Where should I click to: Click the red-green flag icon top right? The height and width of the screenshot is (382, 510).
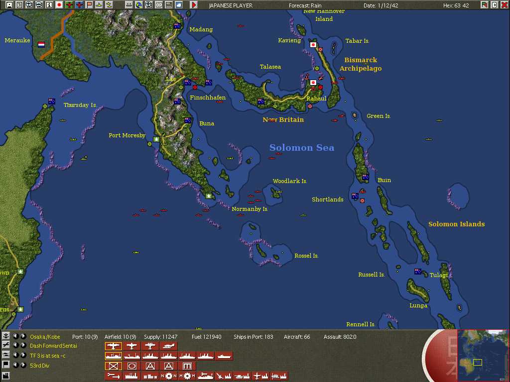pos(484,5)
